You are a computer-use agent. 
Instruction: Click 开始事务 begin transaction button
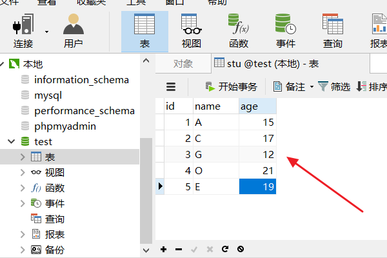pos(232,86)
